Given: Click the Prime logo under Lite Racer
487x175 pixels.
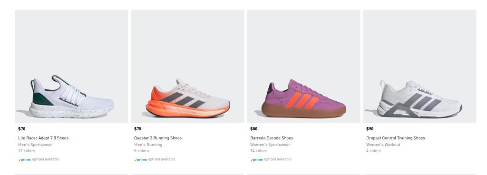Looking at the screenshot, I should pyautogui.click(x=25, y=159).
